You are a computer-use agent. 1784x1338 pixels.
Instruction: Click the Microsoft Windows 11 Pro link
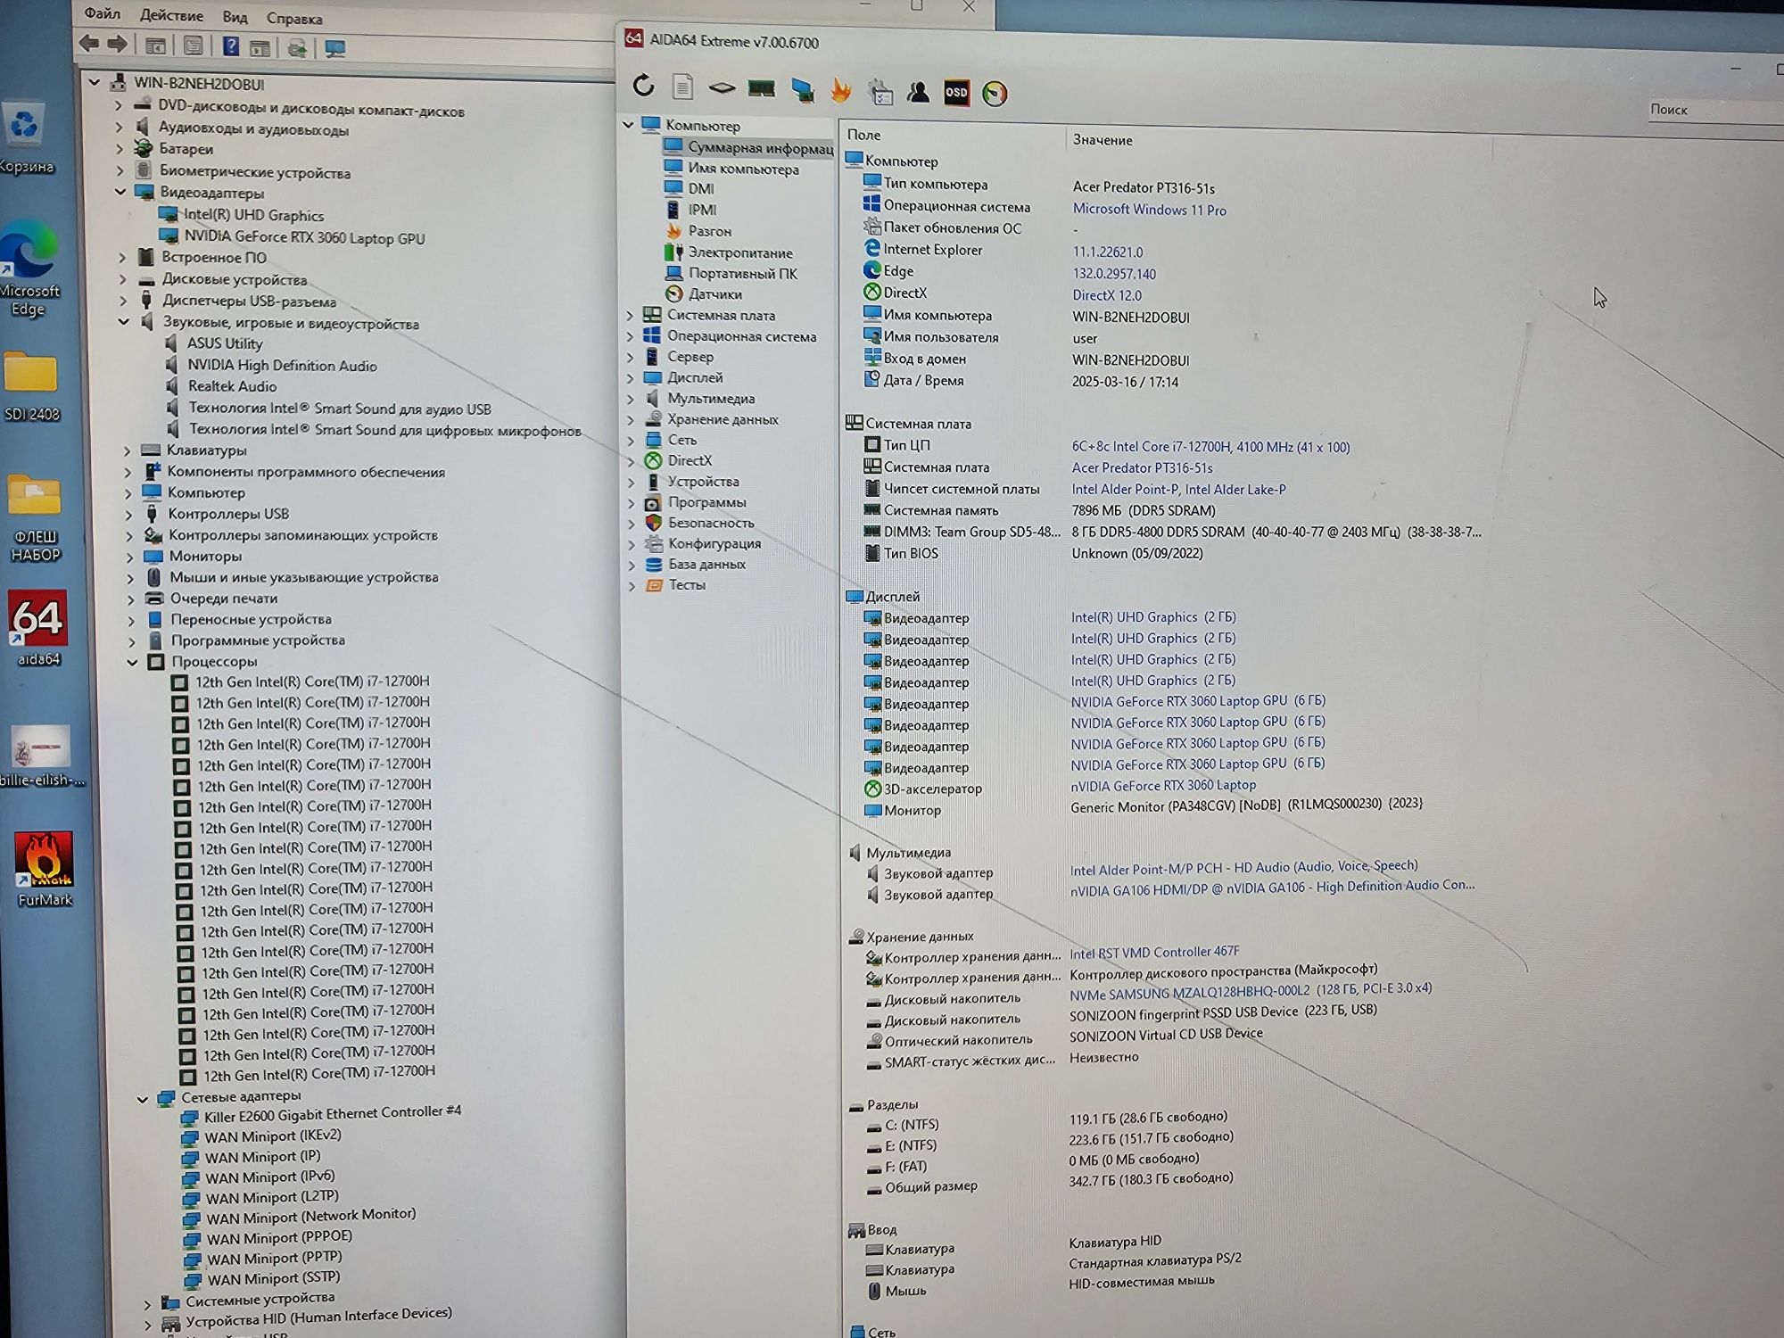pos(1149,210)
